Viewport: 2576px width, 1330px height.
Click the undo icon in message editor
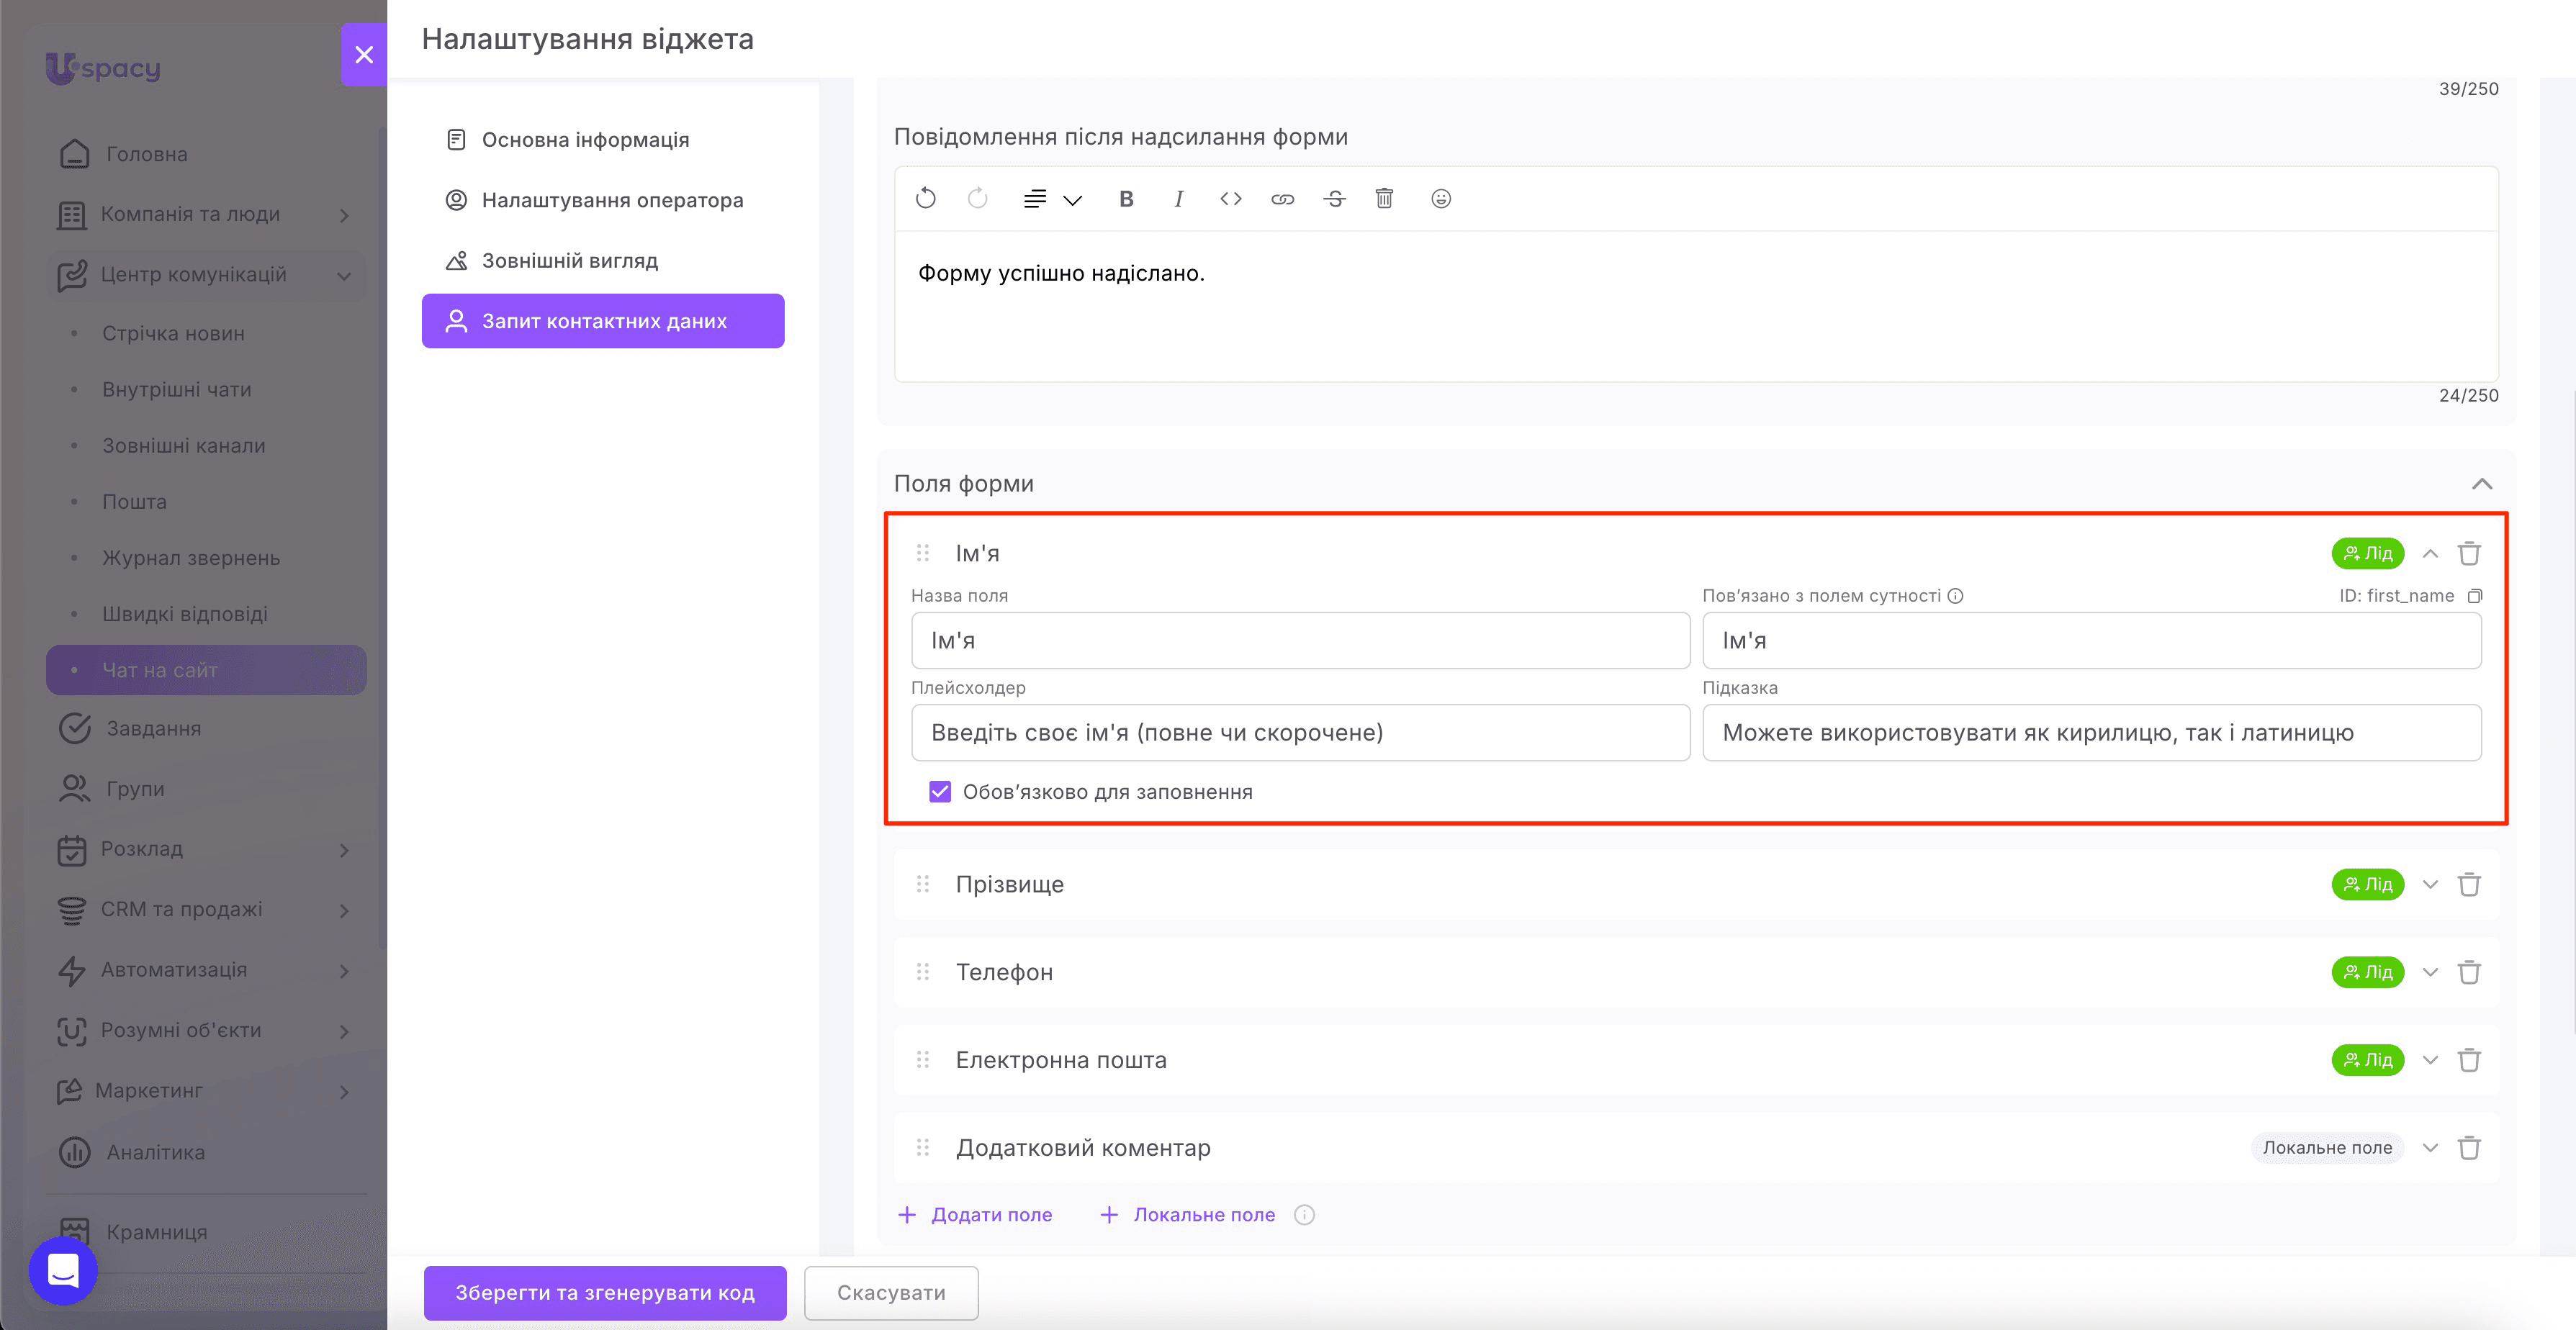[x=926, y=199]
